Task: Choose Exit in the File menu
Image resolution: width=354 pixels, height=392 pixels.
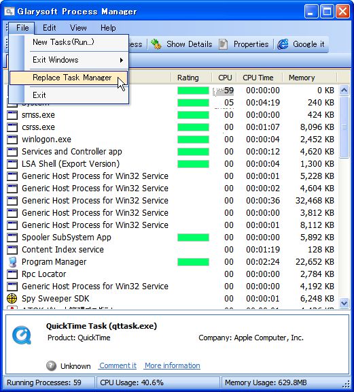Action: click(69, 95)
